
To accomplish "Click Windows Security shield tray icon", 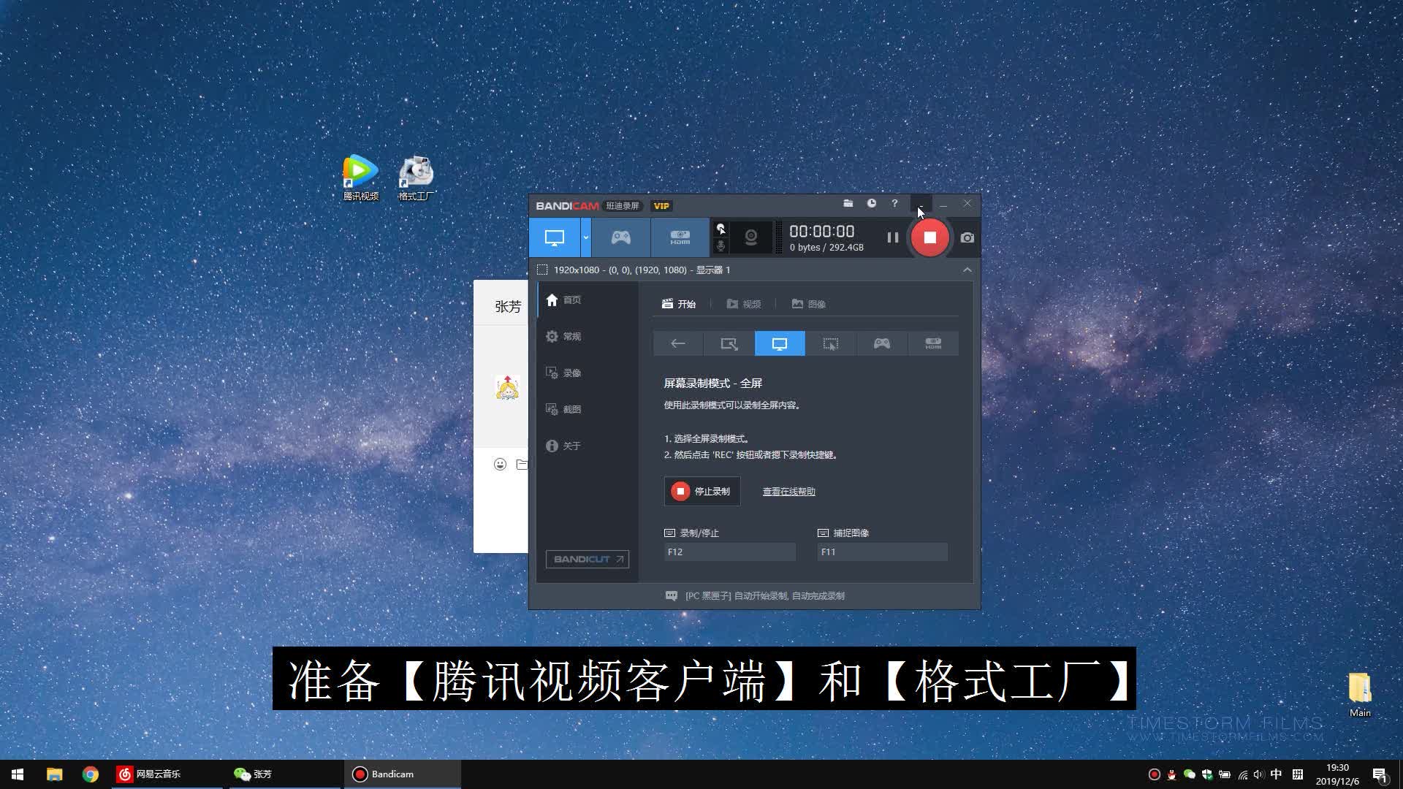I will 1207,774.
